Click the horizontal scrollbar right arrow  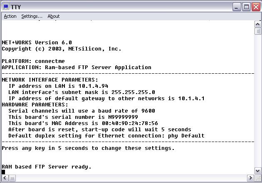(250, 179)
